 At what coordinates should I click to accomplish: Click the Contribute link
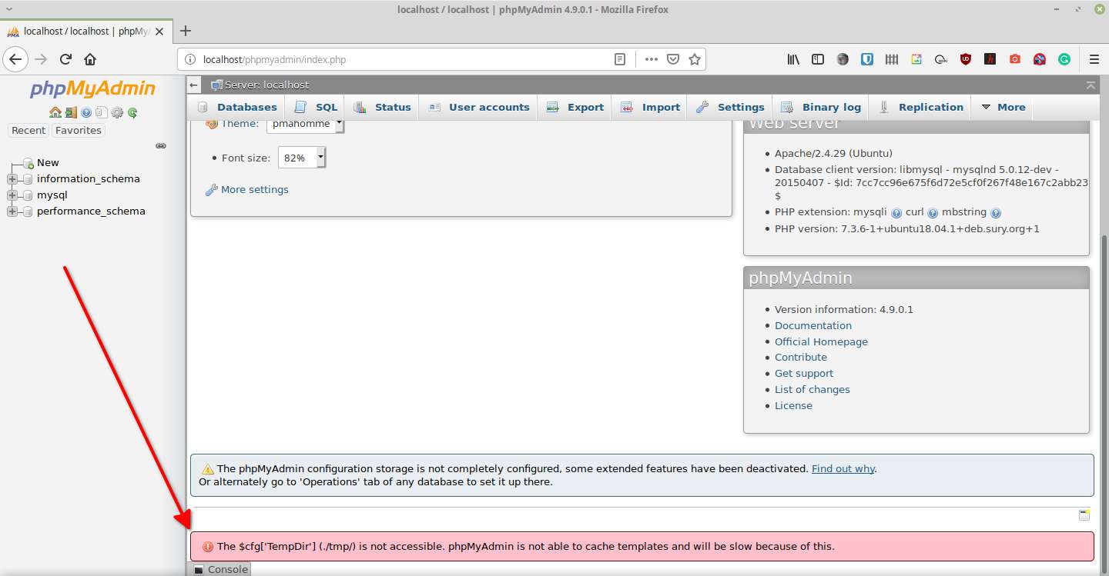(x=801, y=358)
